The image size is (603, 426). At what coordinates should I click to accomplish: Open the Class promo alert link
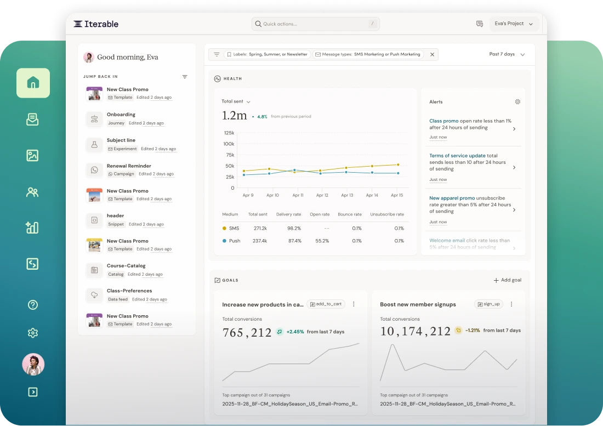click(444, 121)
